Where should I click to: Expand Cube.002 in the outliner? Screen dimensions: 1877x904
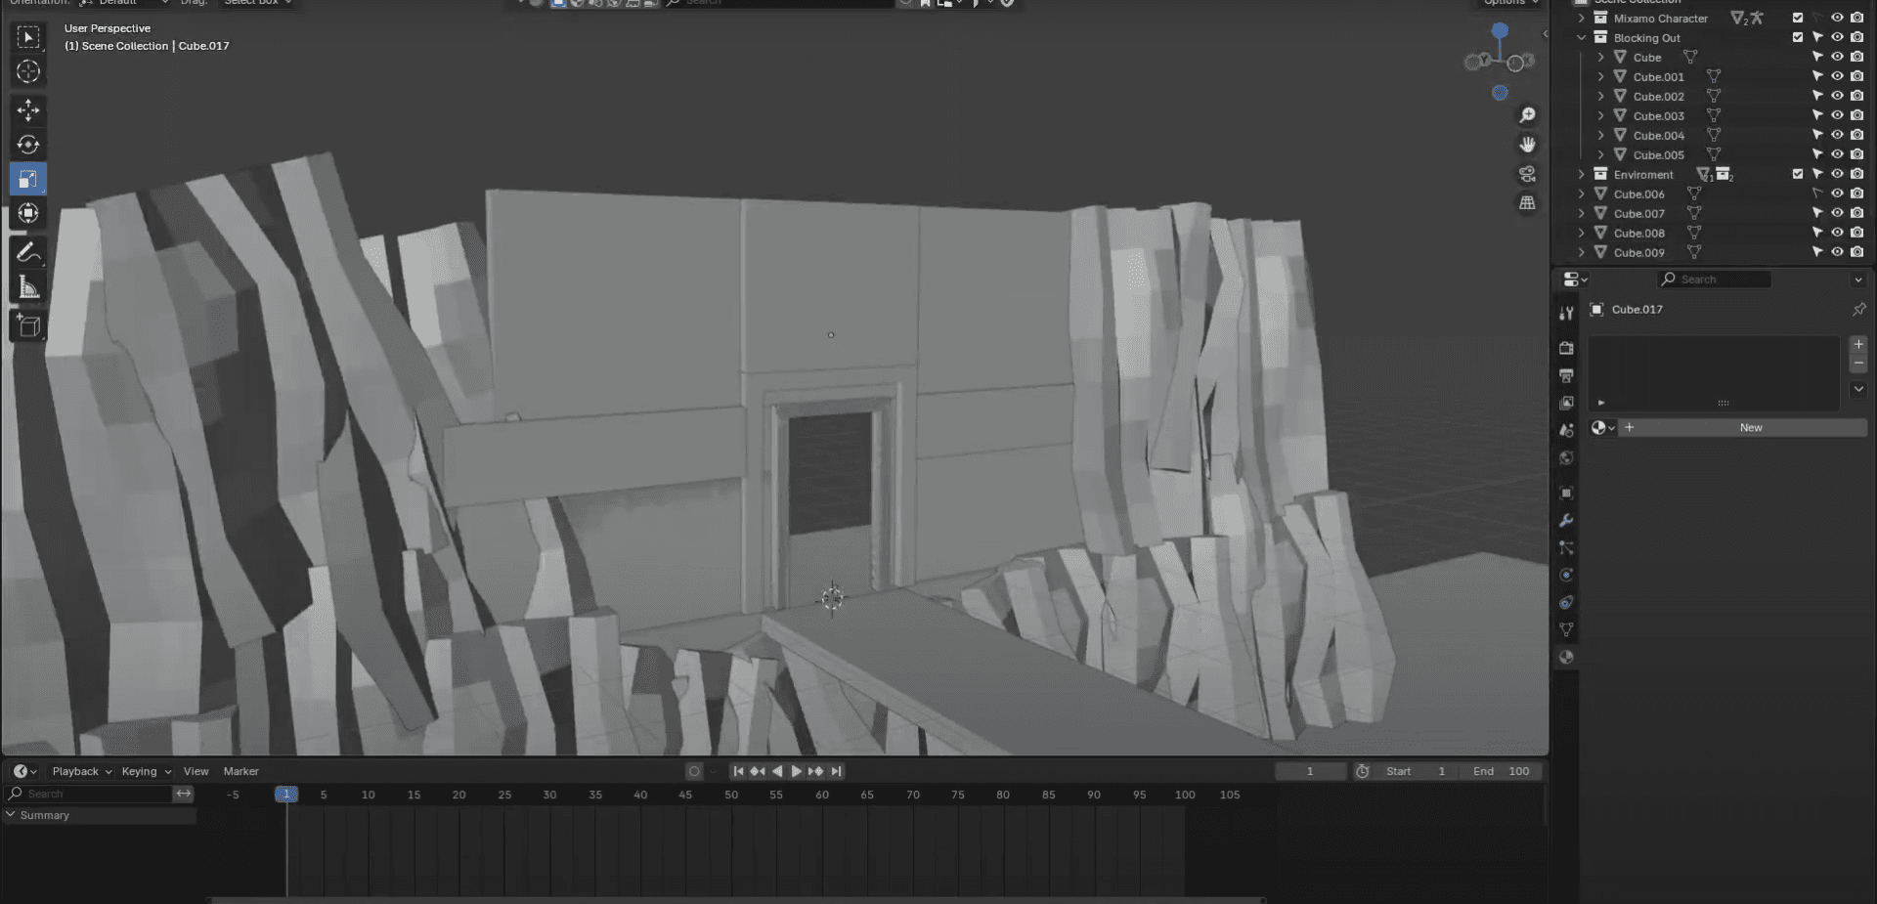1600,96
